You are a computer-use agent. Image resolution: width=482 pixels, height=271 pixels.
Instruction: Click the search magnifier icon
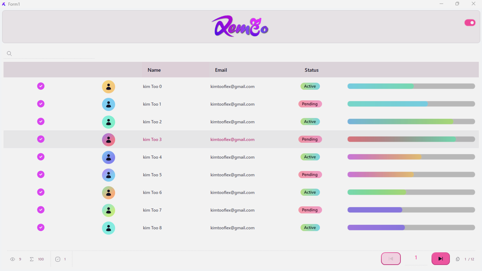pos(9,53)
